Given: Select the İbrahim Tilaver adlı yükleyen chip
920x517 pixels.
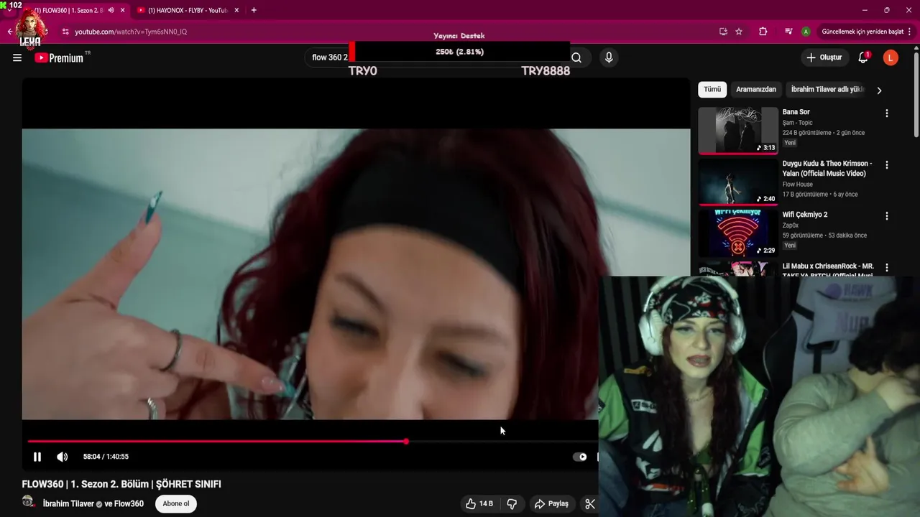Looking at the screenshot, I should pos(827,89).
